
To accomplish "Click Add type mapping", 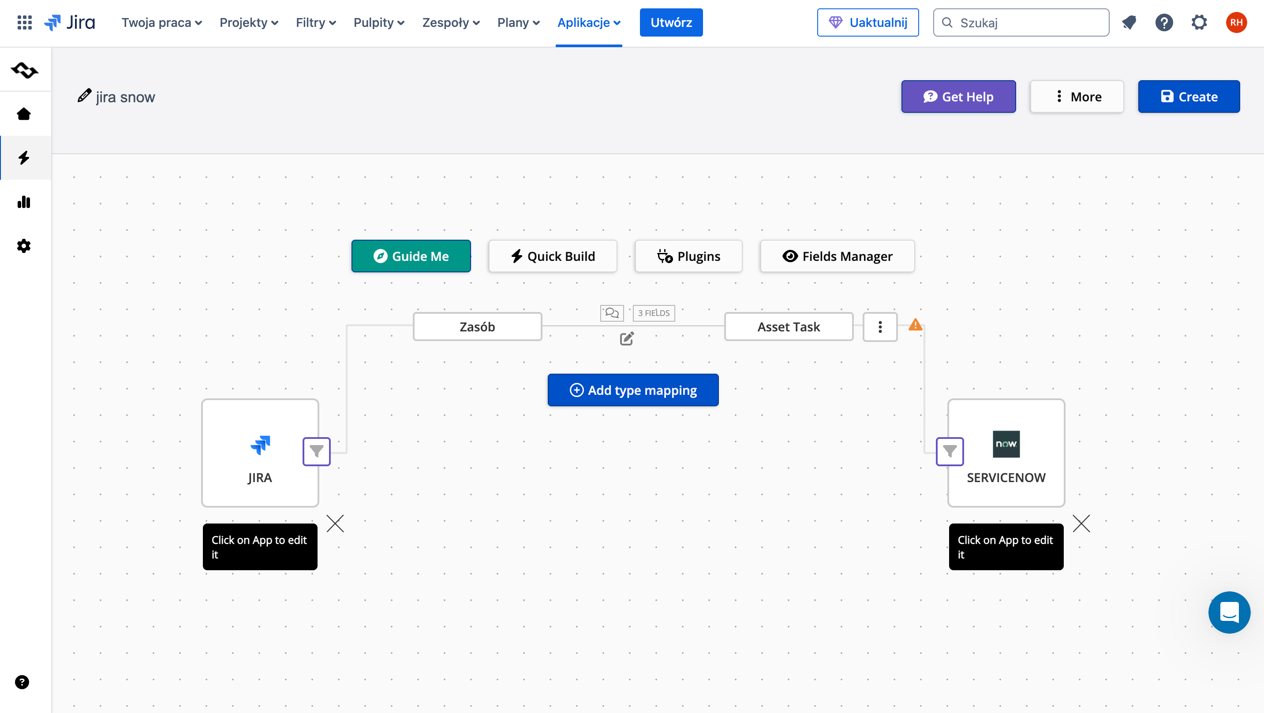I will point(633,390).
